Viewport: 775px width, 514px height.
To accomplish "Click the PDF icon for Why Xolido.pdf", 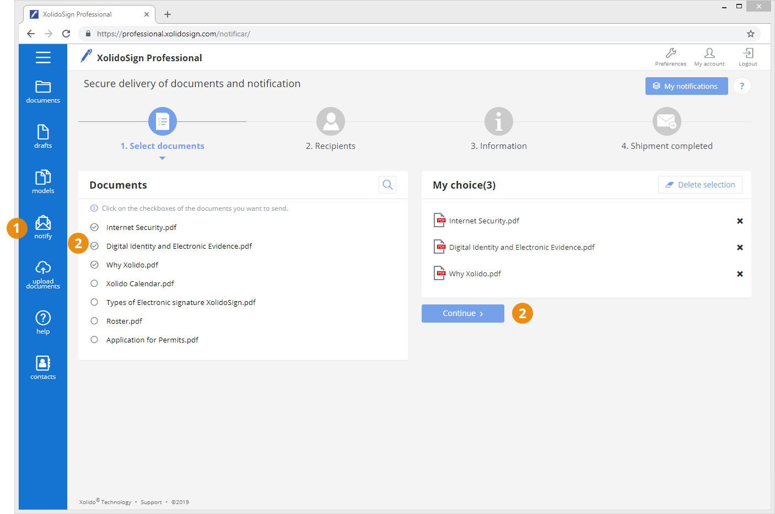I will click(439, 274).
